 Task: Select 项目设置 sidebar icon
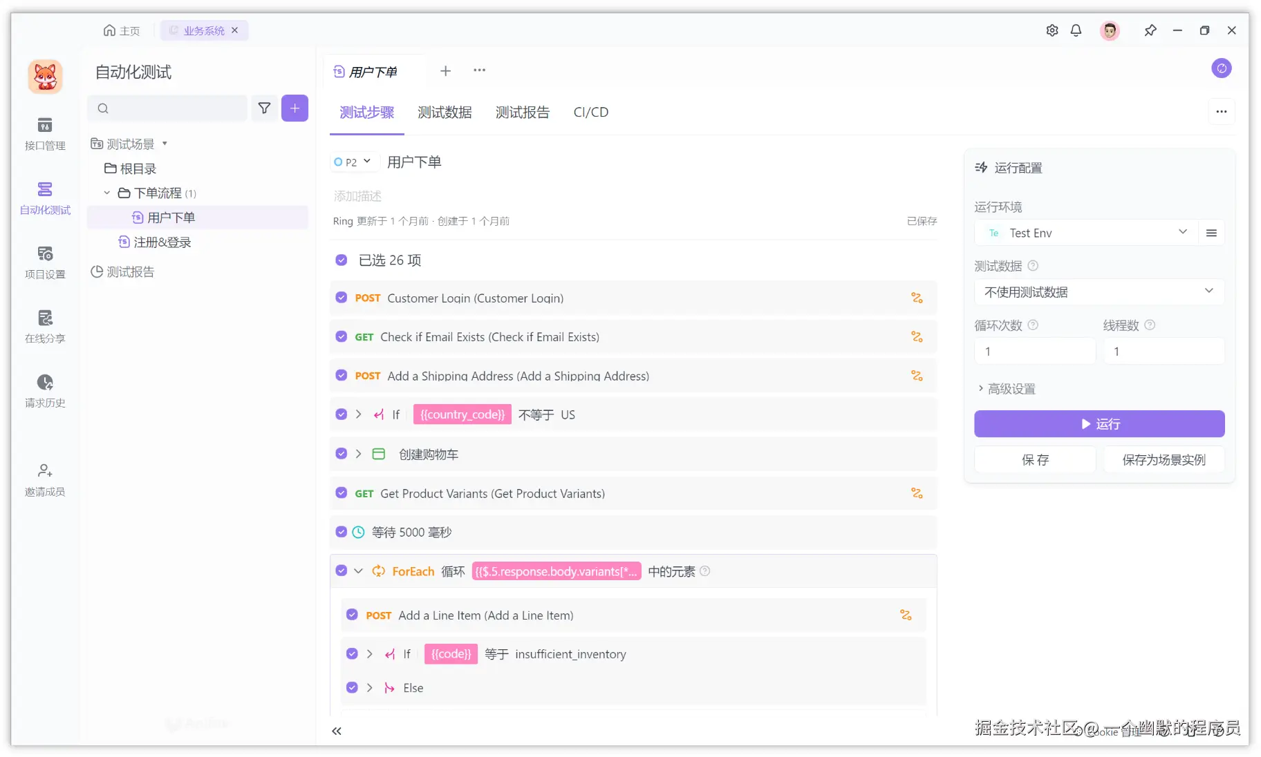coord(44,262)
